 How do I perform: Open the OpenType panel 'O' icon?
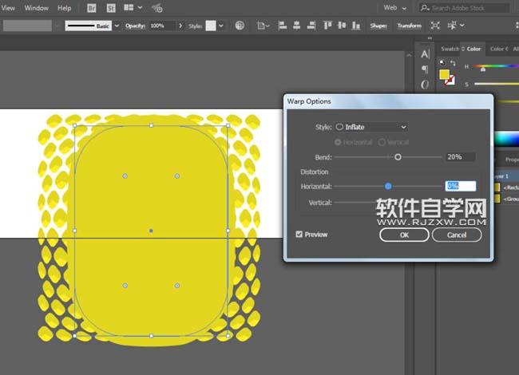pos(425,85)
